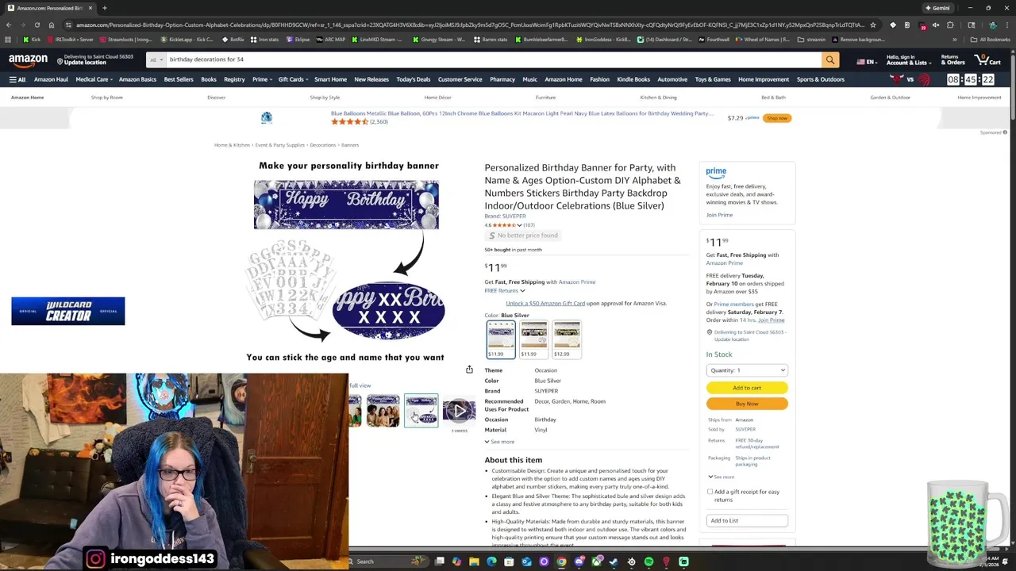The height and width of the screenshot is (571, 1016).
Task: Expand the star rating popover arrow
Action: pos(519,225)
